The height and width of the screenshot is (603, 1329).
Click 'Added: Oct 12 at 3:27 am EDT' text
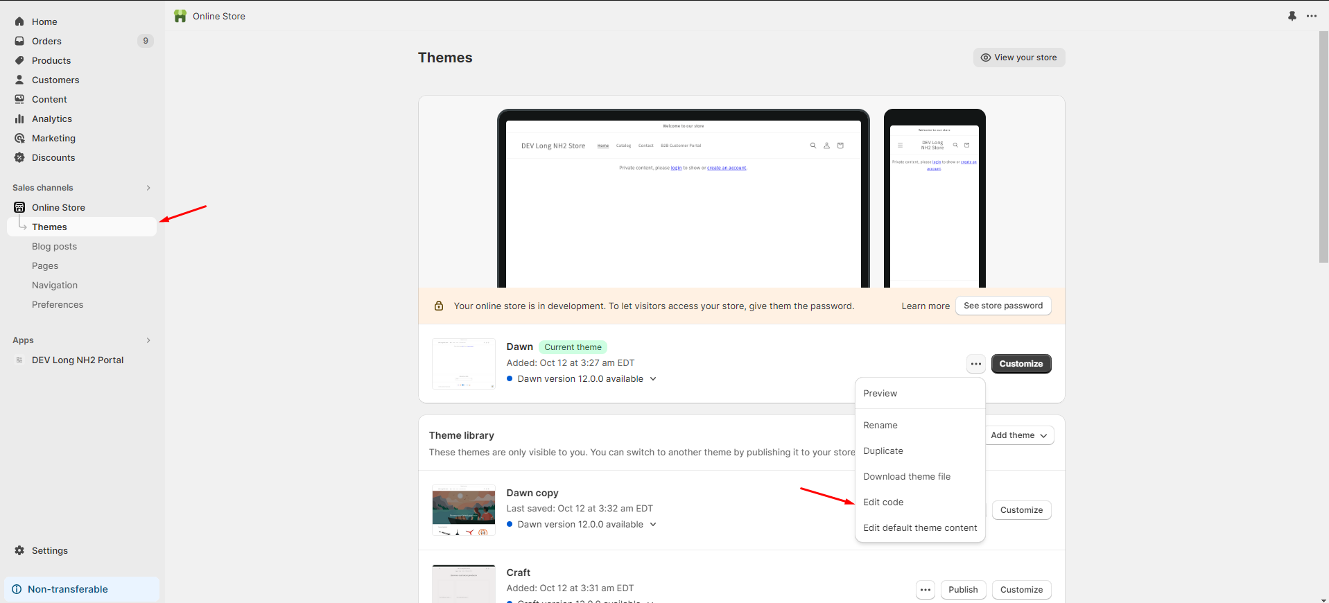pos(571,363)
